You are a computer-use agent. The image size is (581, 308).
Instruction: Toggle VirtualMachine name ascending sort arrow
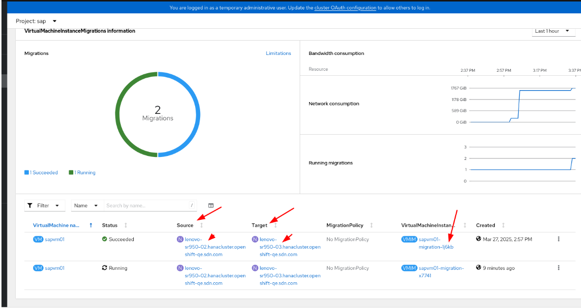[x=91, y=225]
